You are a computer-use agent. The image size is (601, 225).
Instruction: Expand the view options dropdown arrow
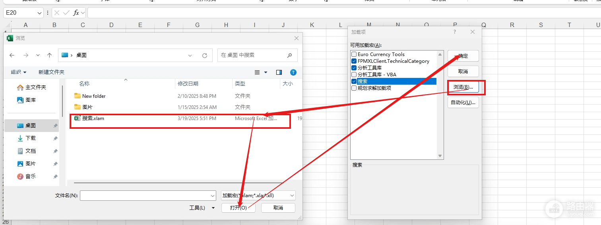click(x=266, y=72)
